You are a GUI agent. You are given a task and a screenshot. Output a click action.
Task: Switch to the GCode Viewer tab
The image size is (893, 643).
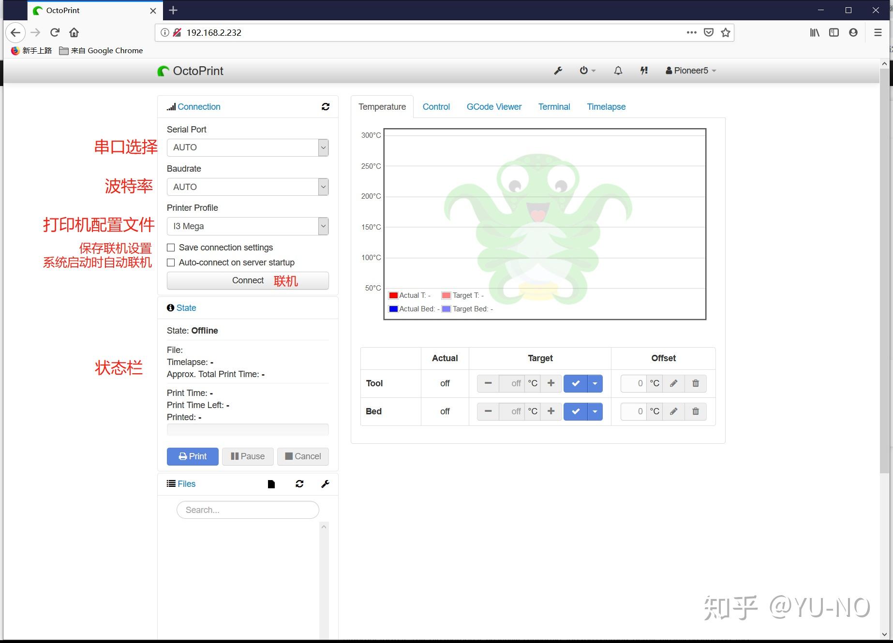[493, 106]
